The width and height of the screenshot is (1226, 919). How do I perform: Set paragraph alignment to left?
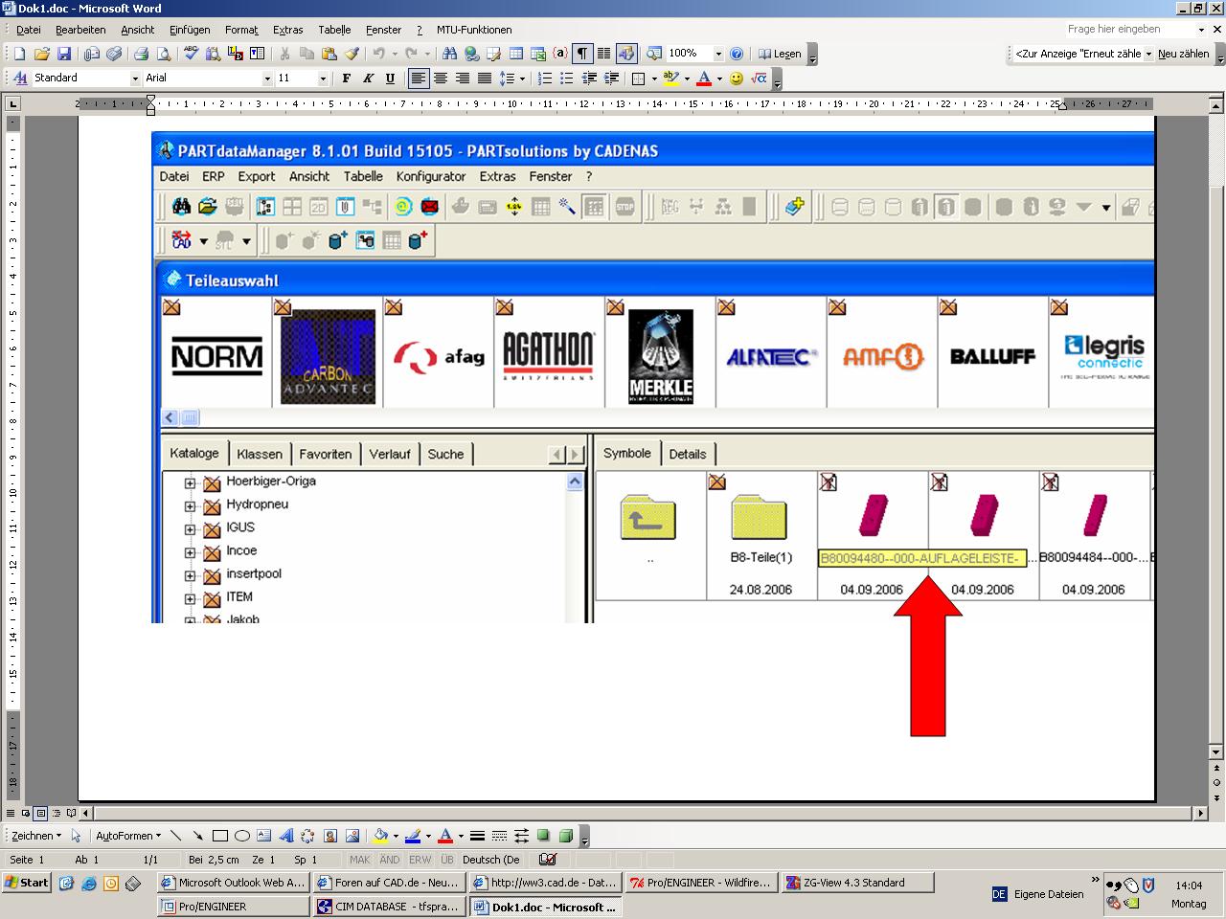click(x=419, y=78)
